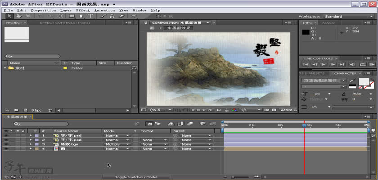Viewport: 378px width, 180px height.
Task: Open font family dropdown in Character
Action: click(x=324, y=81)
